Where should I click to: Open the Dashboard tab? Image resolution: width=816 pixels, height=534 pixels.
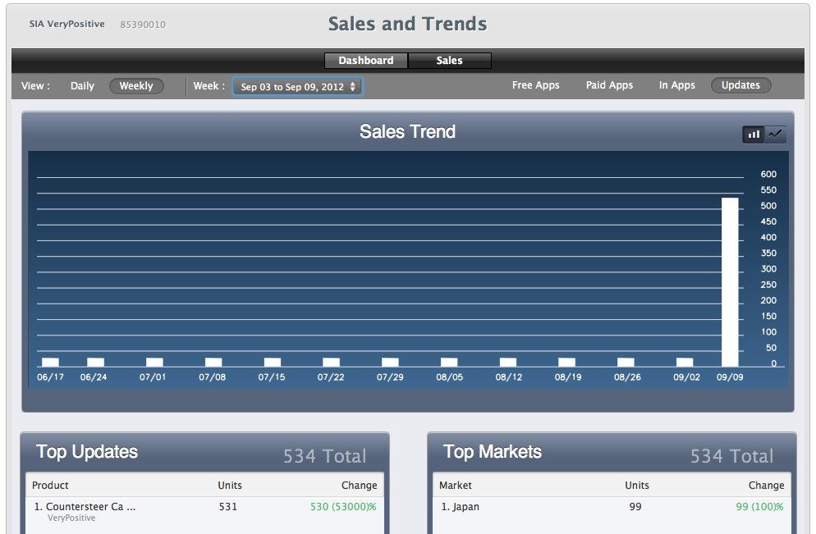[366, 61]
